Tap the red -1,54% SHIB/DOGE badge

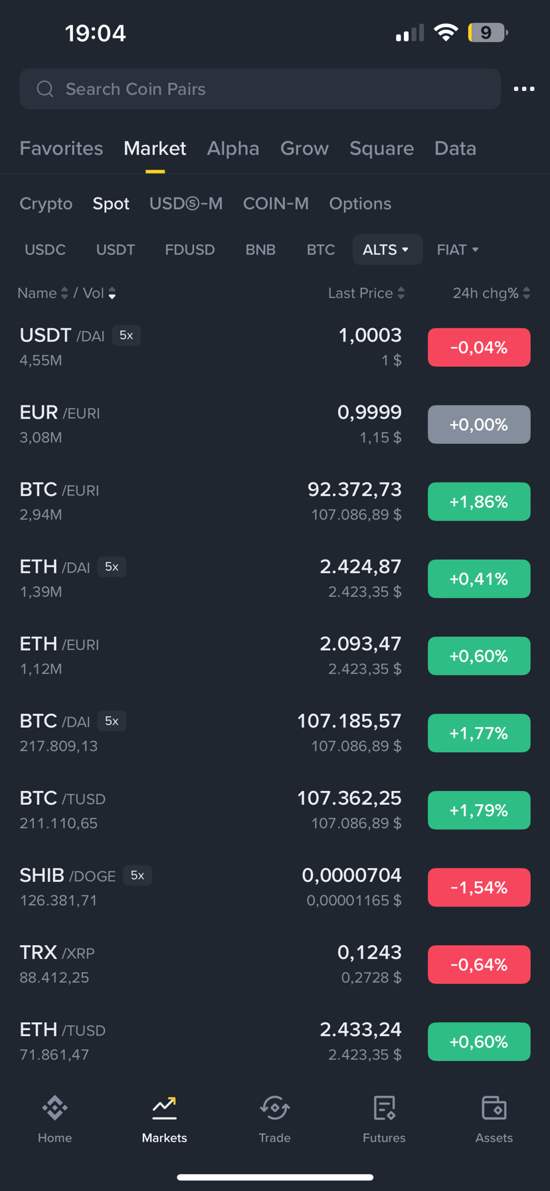pos(478,887)
